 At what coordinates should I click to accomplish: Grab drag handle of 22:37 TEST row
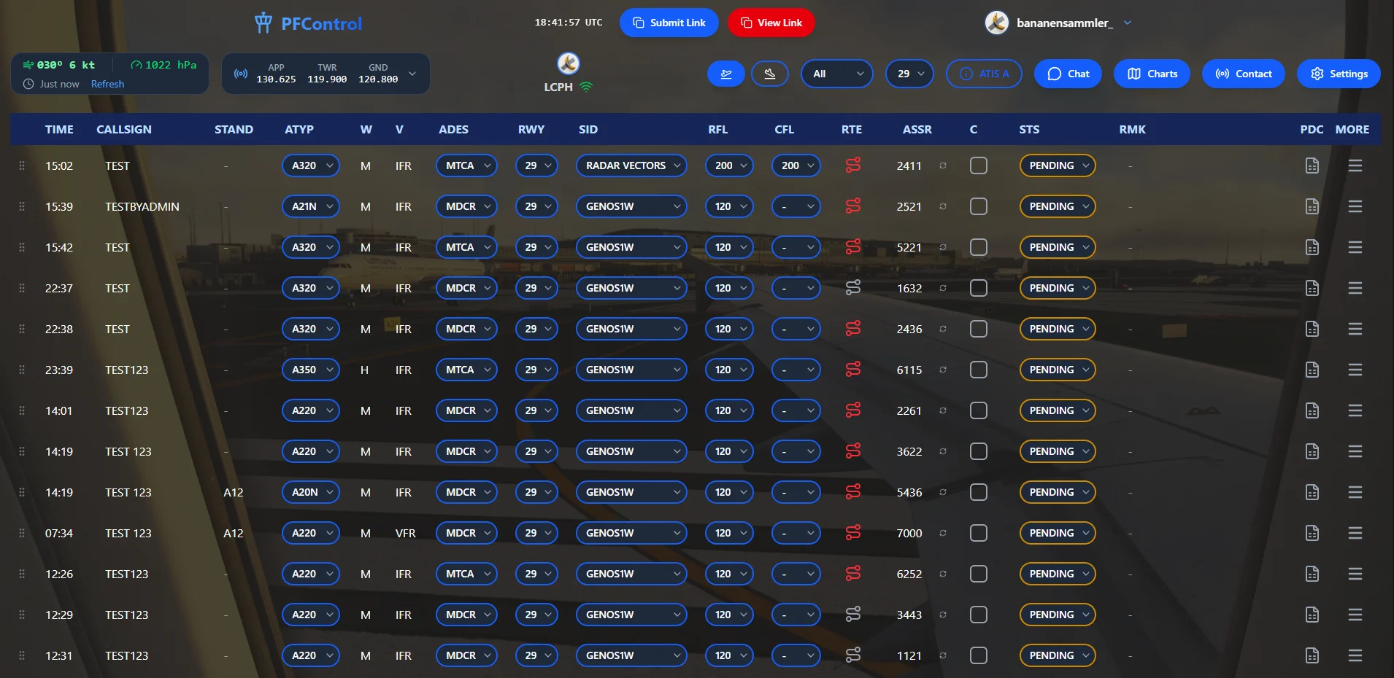(x=22, y=288)
